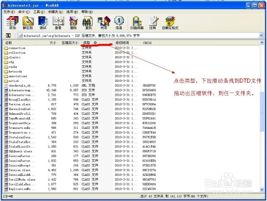The image size is (267, 201).
Task: Sort by the 修改时间 (Modified) column header
Action: 127,43
